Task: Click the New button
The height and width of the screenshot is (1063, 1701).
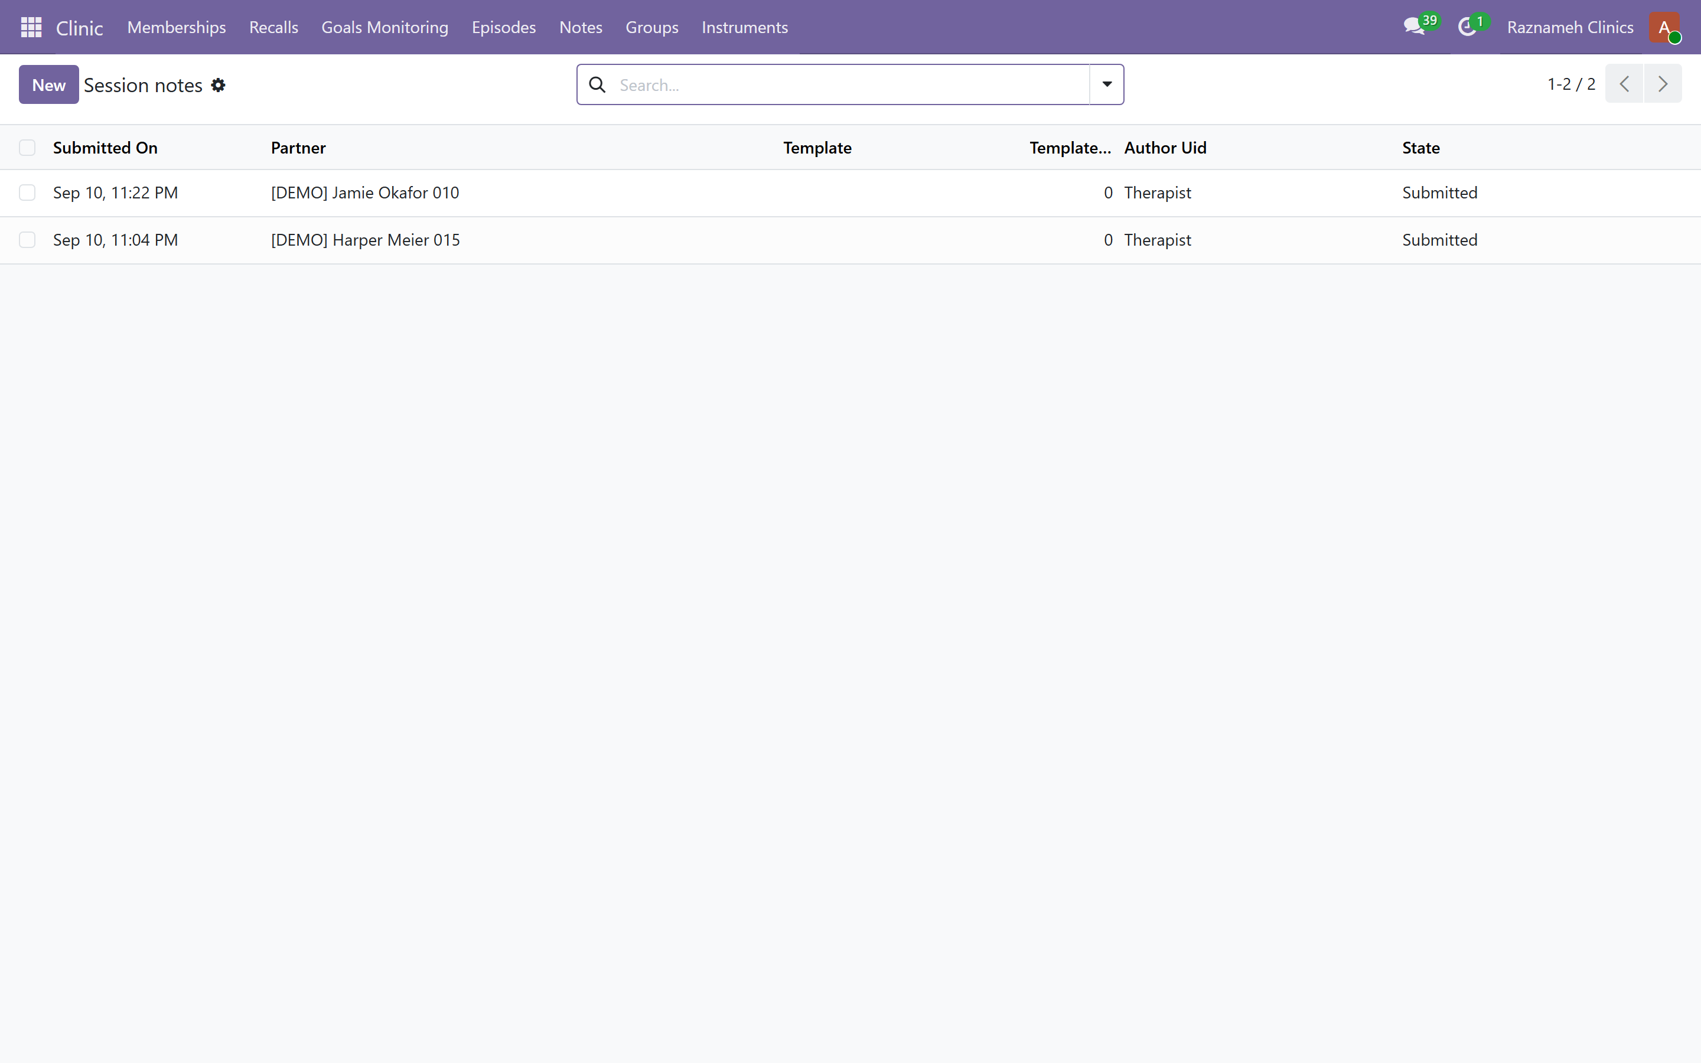Action: pyautogui.click(x=48, y=84)
